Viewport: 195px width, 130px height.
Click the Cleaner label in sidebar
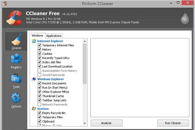(x=17, y=48)
